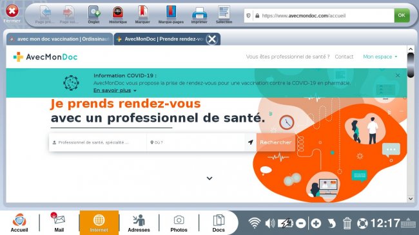Open Adresses in bottom bar
Image resolution: width=419 pixels, height=235 pixels.
tap(139, 223)
